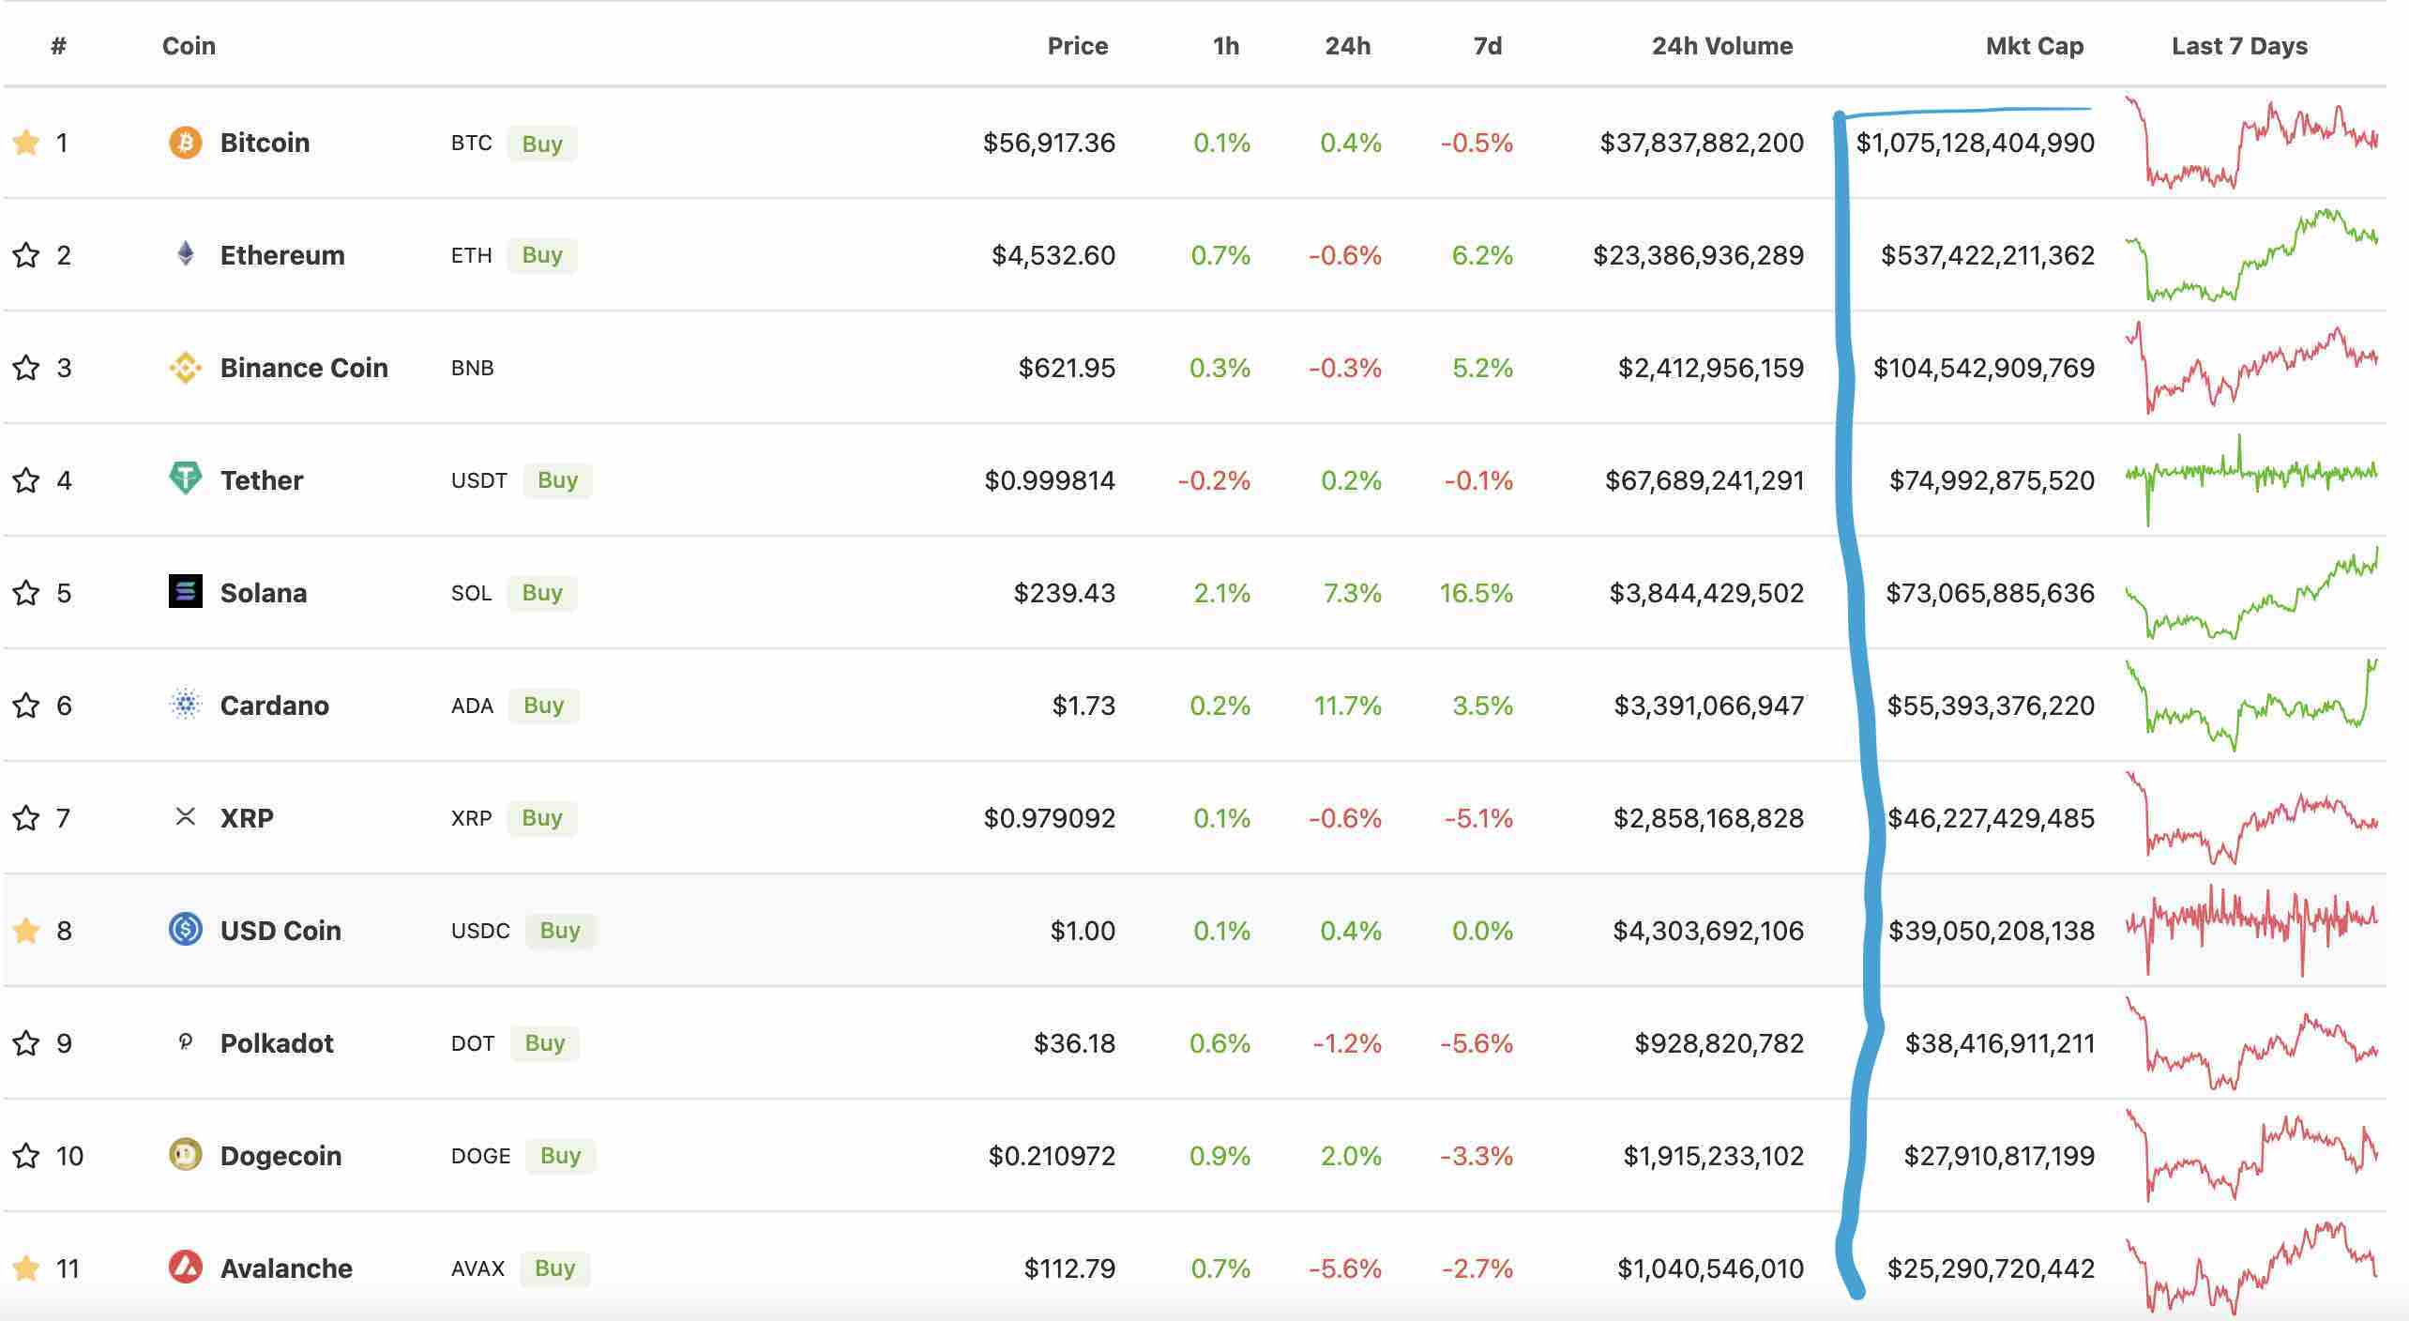2409x1321 pixels.
Task: Click the Ethereum logo icon
Action: coord(185,254)
